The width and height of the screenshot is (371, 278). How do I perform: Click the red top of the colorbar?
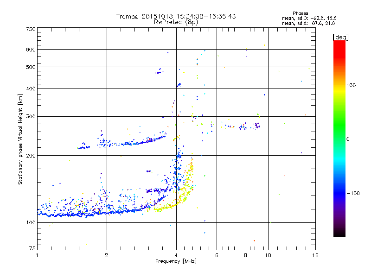tap(339, 47)
